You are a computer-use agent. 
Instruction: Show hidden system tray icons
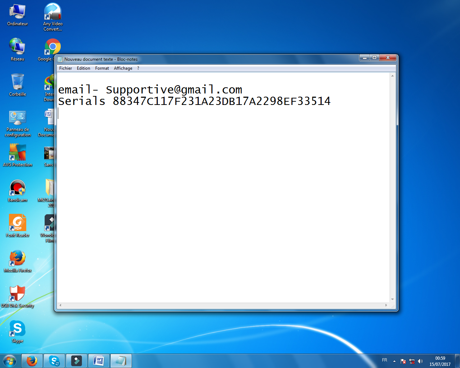click(394, 361)
